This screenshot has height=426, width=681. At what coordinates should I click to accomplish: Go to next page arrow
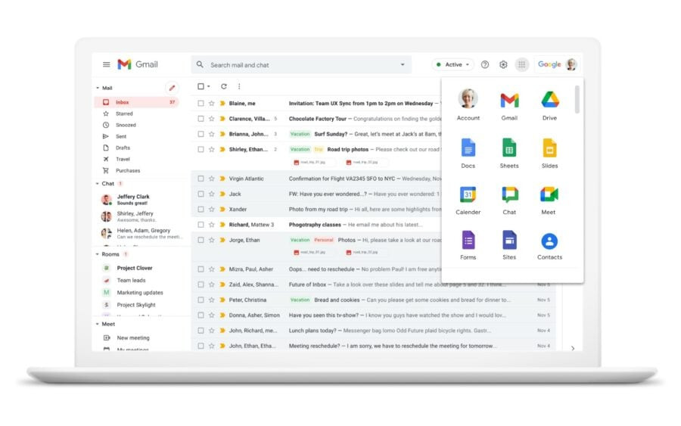click(x=573, y=348)
